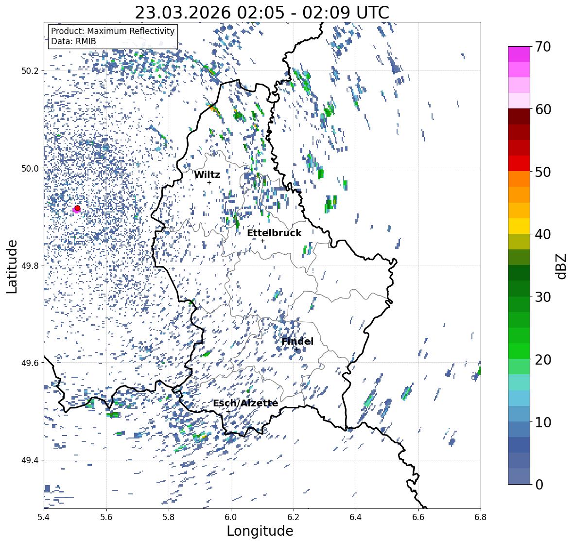The image size is (573, 543).
Task: Click the longitude tick label 6.6
Action: point(418,517)
